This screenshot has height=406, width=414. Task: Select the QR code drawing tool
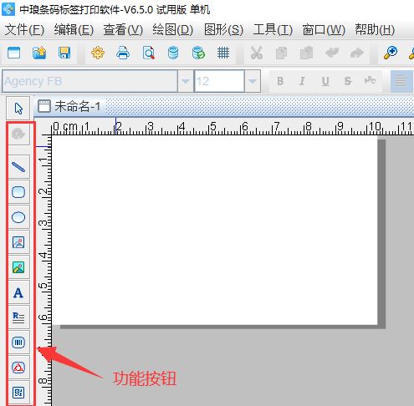click(18, 393)
